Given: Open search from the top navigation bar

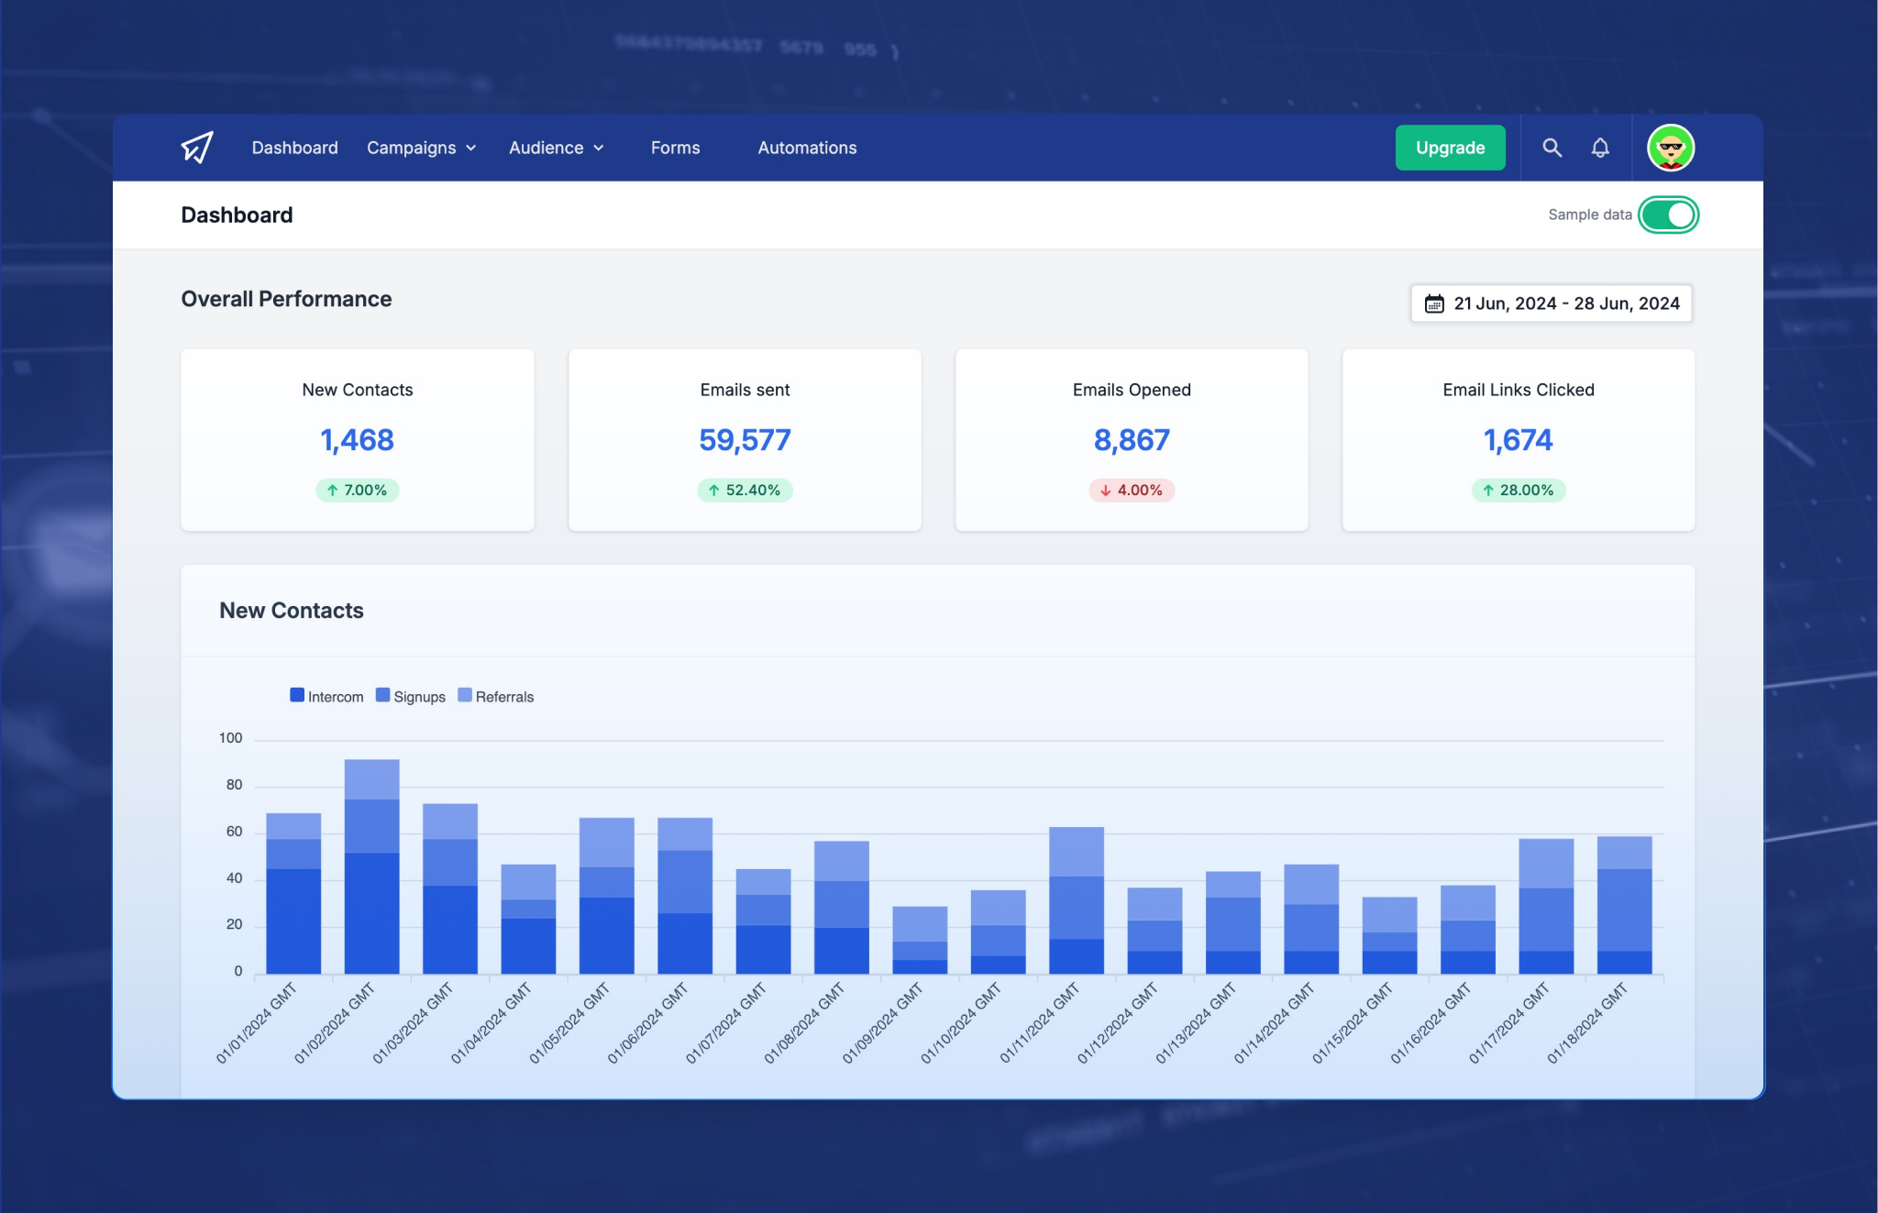Looking at the screenshot, I should coord(1552,148).
